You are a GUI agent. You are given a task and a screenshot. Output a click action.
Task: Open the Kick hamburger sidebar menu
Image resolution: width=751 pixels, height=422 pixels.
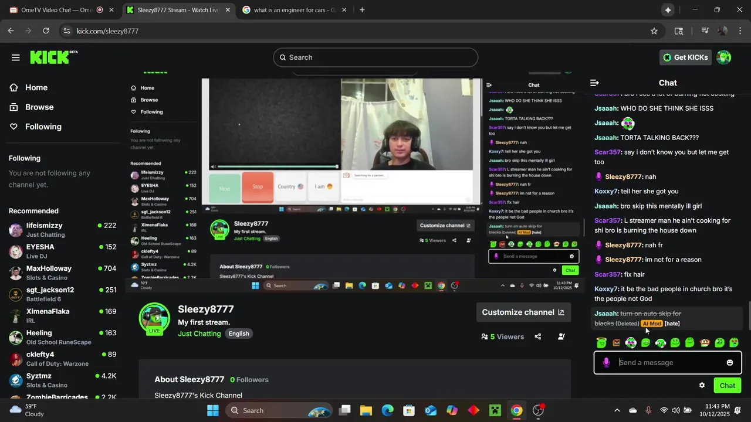(15, 57)
